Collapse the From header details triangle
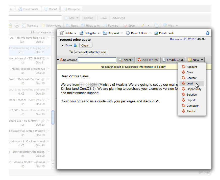The image size is (220, 180). point(62,46)
